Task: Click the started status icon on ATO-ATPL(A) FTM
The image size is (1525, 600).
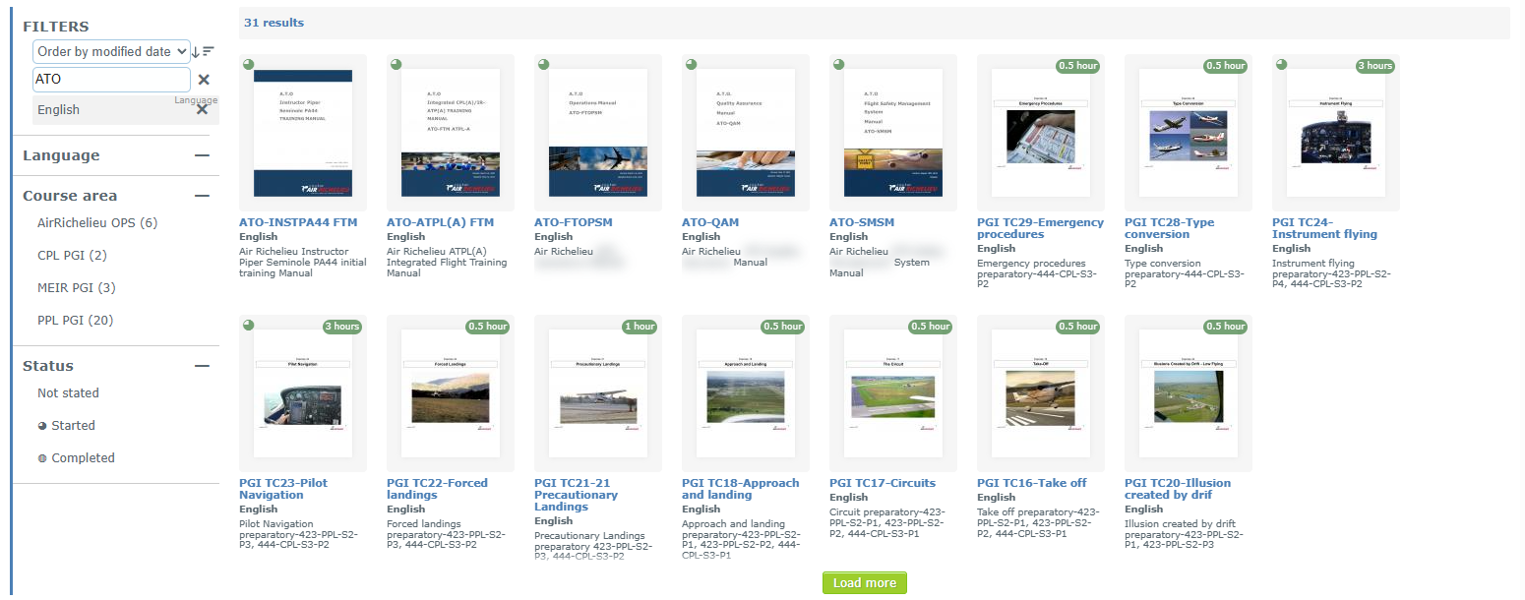Action: (396, 64)
